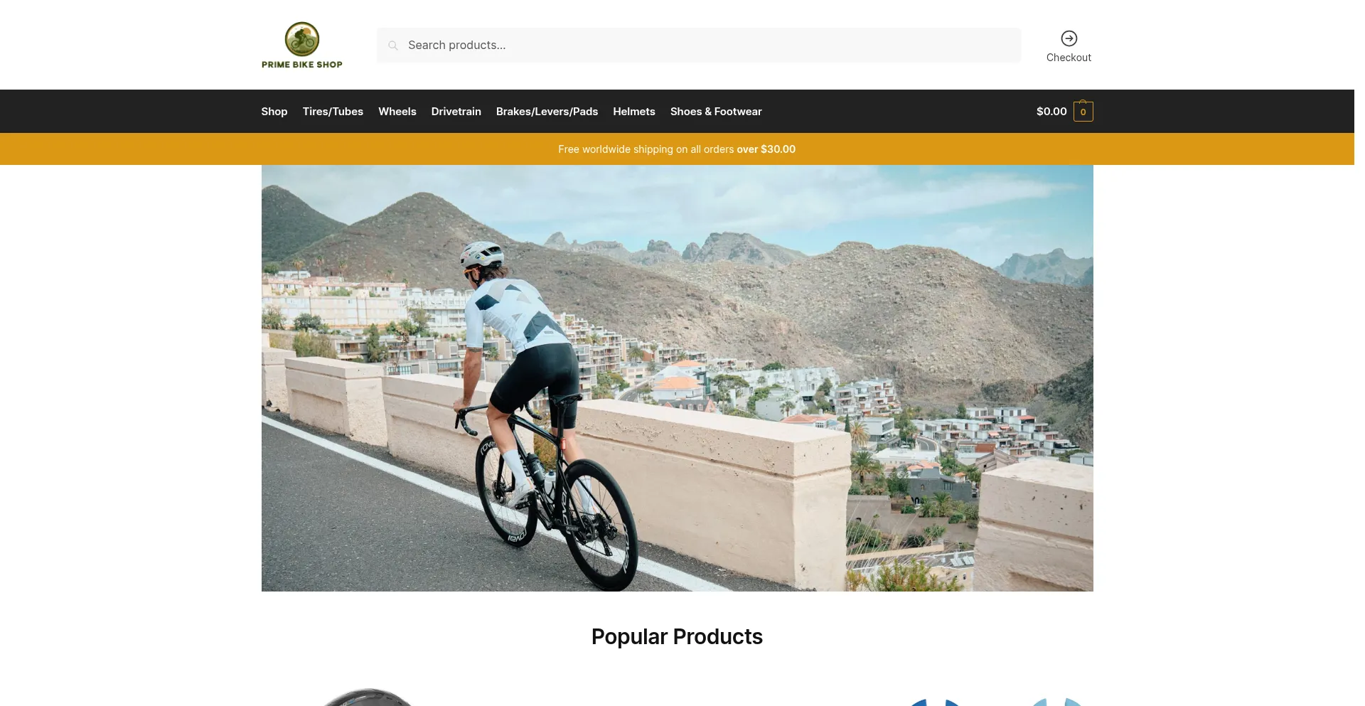Open the Drivetrain category
This screenshot has width=1365, height=706.
[x=456, y=112]
